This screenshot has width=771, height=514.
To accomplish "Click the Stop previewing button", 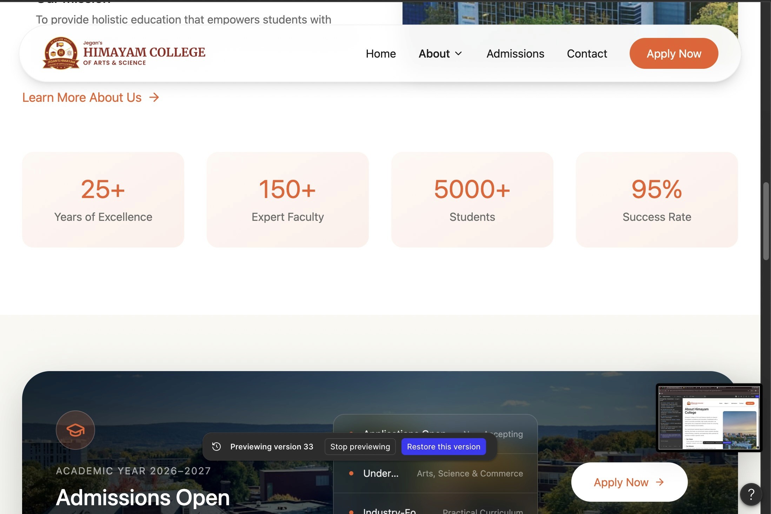I will [360, 447].
